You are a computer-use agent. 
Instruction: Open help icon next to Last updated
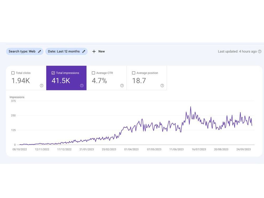pos(260,51)
